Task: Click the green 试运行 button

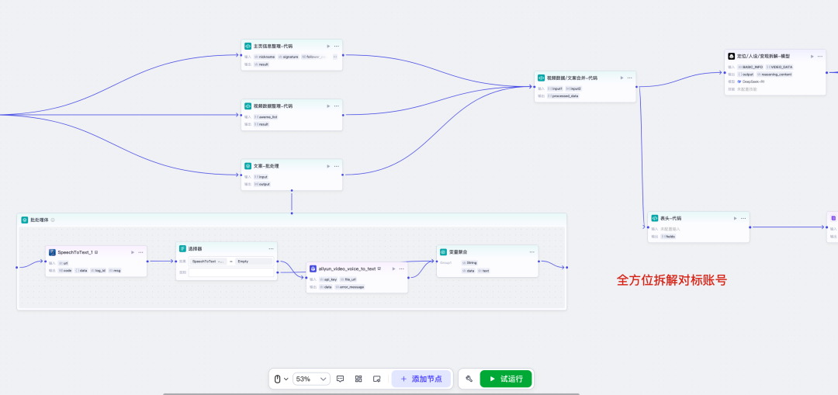Action: coord(506,379)
